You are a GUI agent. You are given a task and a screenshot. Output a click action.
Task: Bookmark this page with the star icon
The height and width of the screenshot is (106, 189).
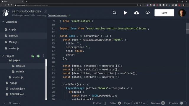[x=141, y=5]
